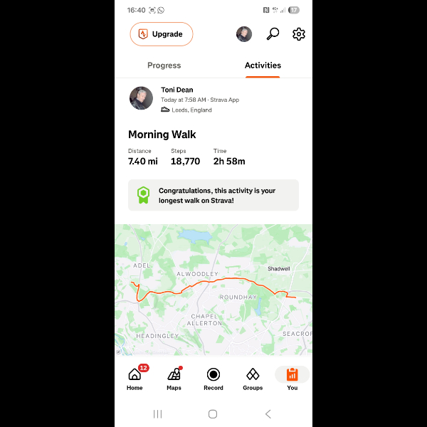Tap Toni Dean's activity avatar photo

(141, 98)
